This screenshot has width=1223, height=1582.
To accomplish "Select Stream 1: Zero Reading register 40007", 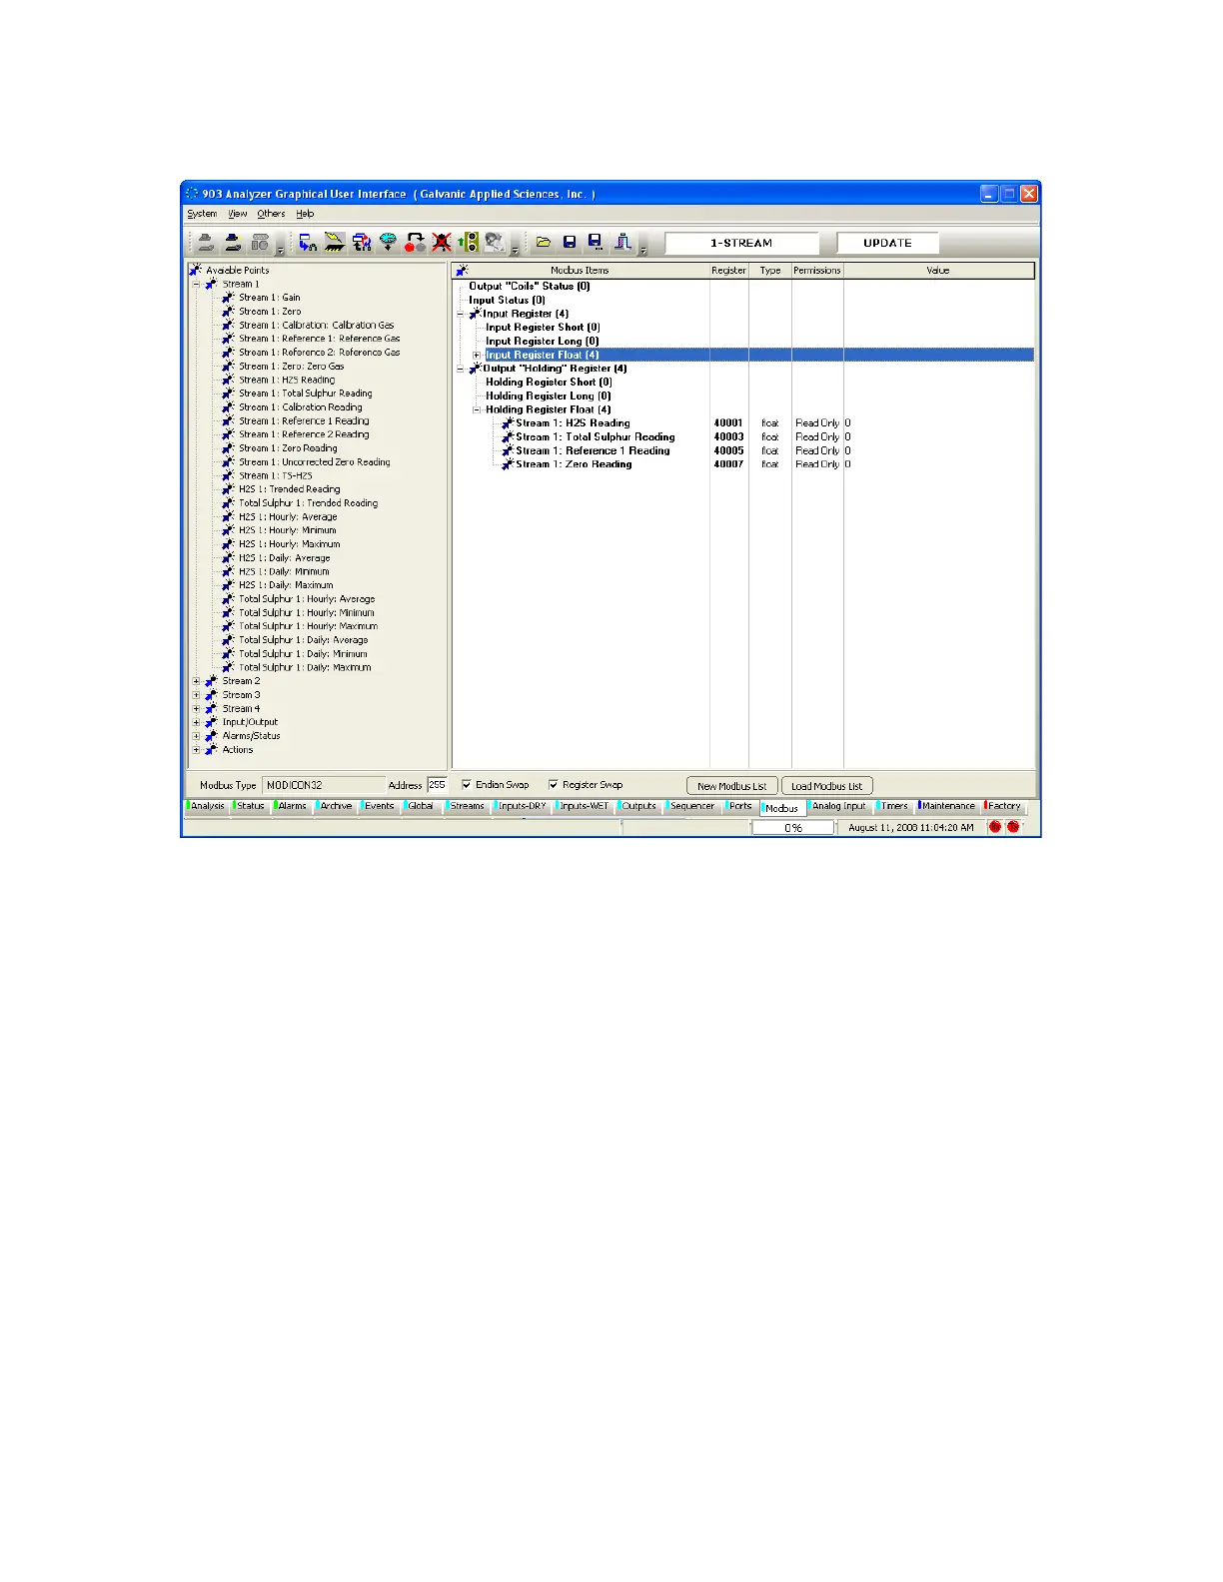I will click(574, 464).
